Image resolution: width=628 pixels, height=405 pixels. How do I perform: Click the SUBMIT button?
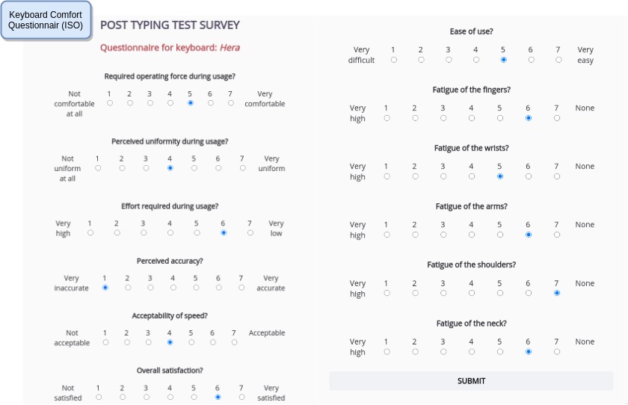(471, 381)
